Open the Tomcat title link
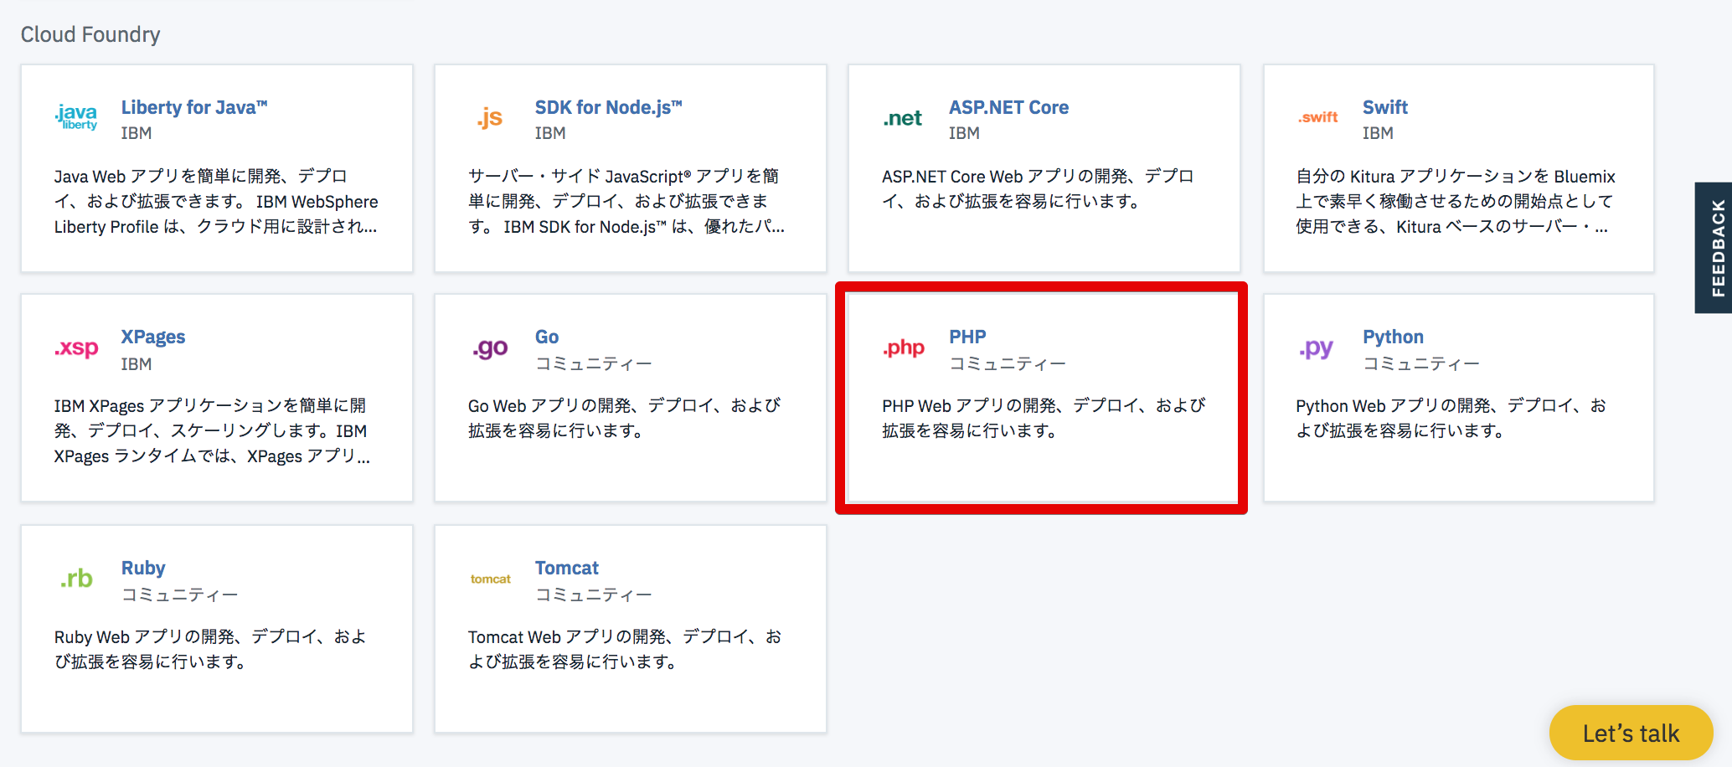The image size is (1732, 767). pos(567,568)
